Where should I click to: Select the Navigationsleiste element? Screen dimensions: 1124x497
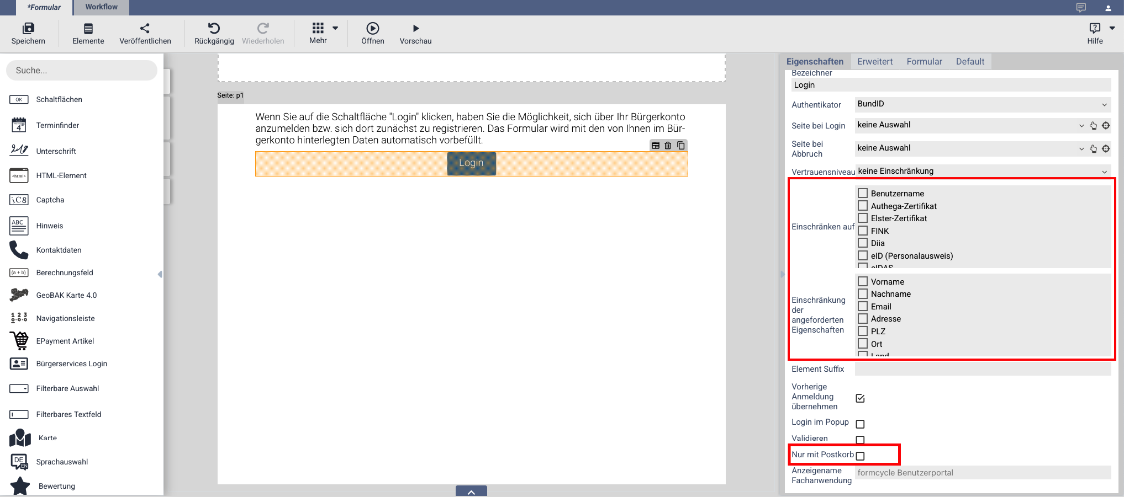click(x=65, y=318)
